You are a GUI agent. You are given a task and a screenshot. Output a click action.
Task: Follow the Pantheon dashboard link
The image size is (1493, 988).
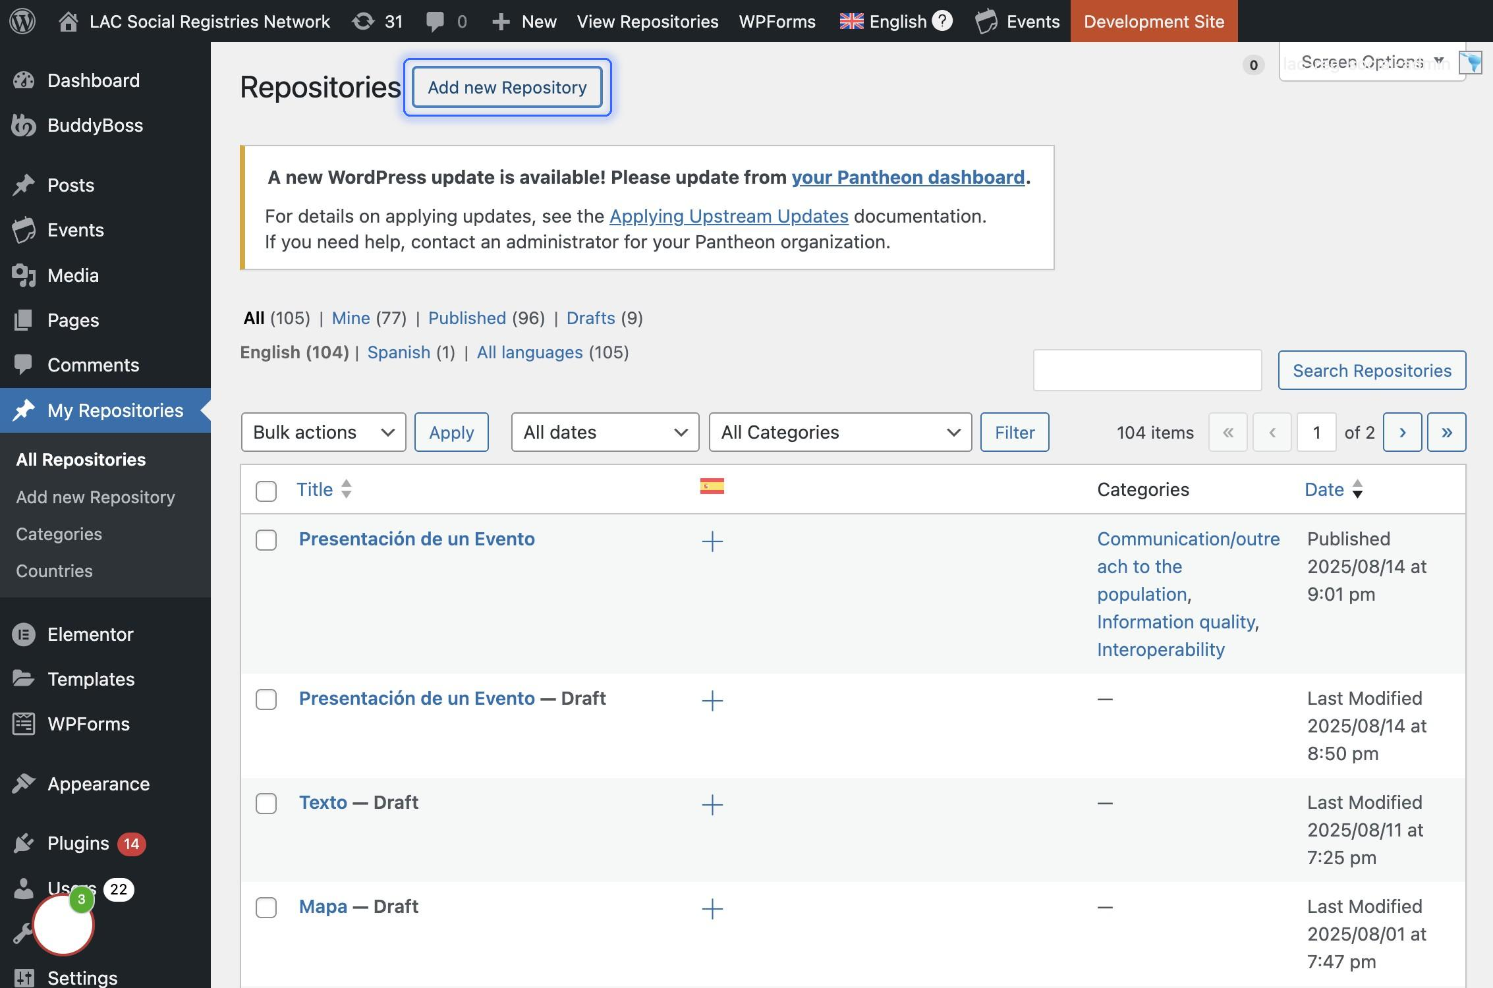907,177
